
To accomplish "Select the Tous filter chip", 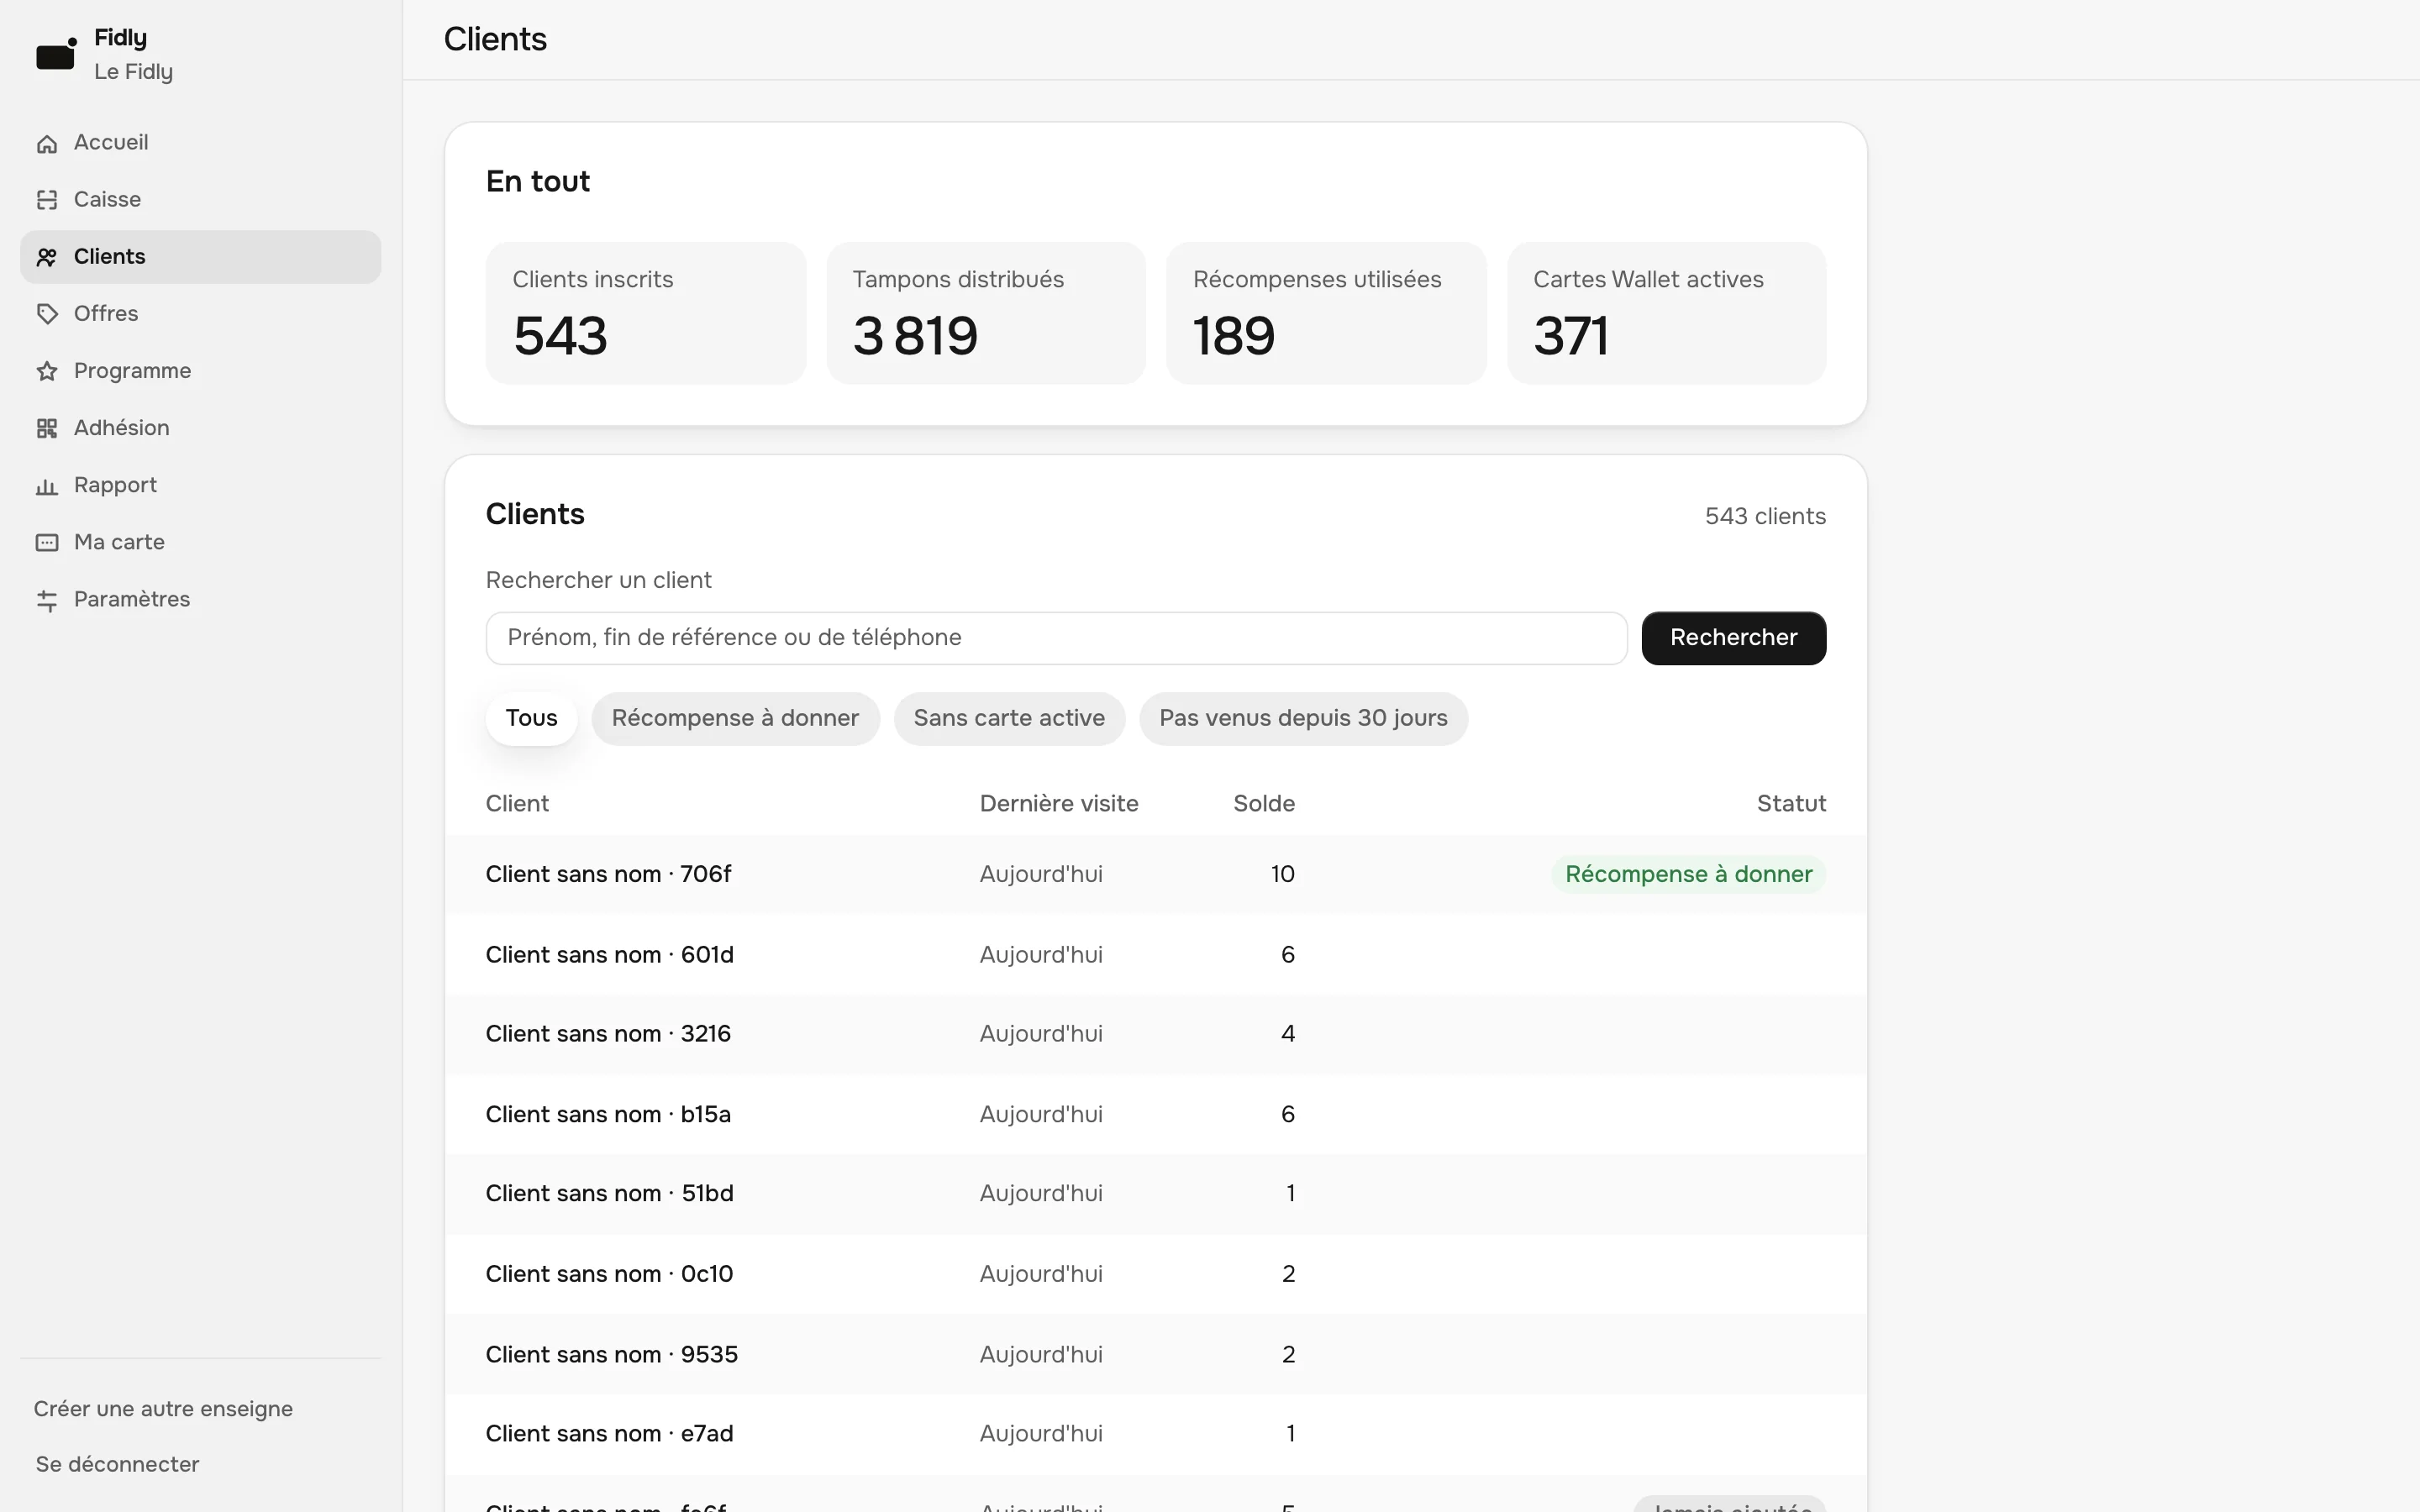I will 531,718.
